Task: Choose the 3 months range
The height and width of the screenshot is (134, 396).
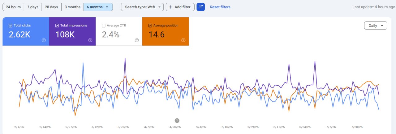Action: (x=72, y=7)
